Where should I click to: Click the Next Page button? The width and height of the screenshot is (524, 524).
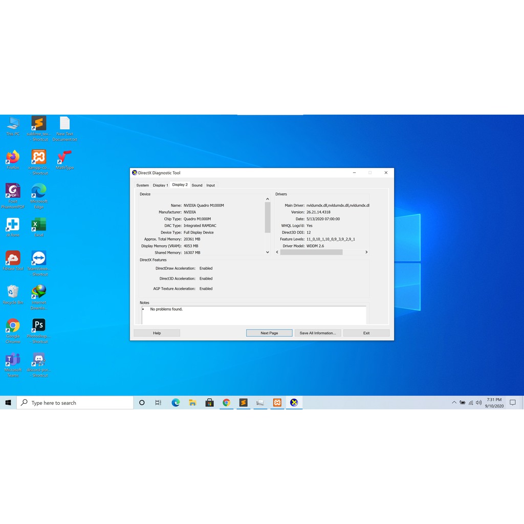(269, 333)
